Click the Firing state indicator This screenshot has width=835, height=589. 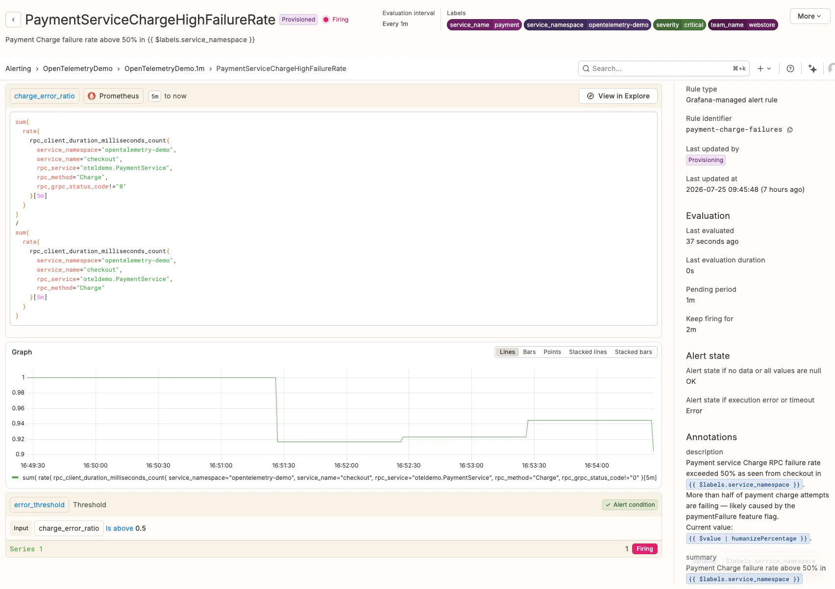pyautogui.click(x=336, y=20)
